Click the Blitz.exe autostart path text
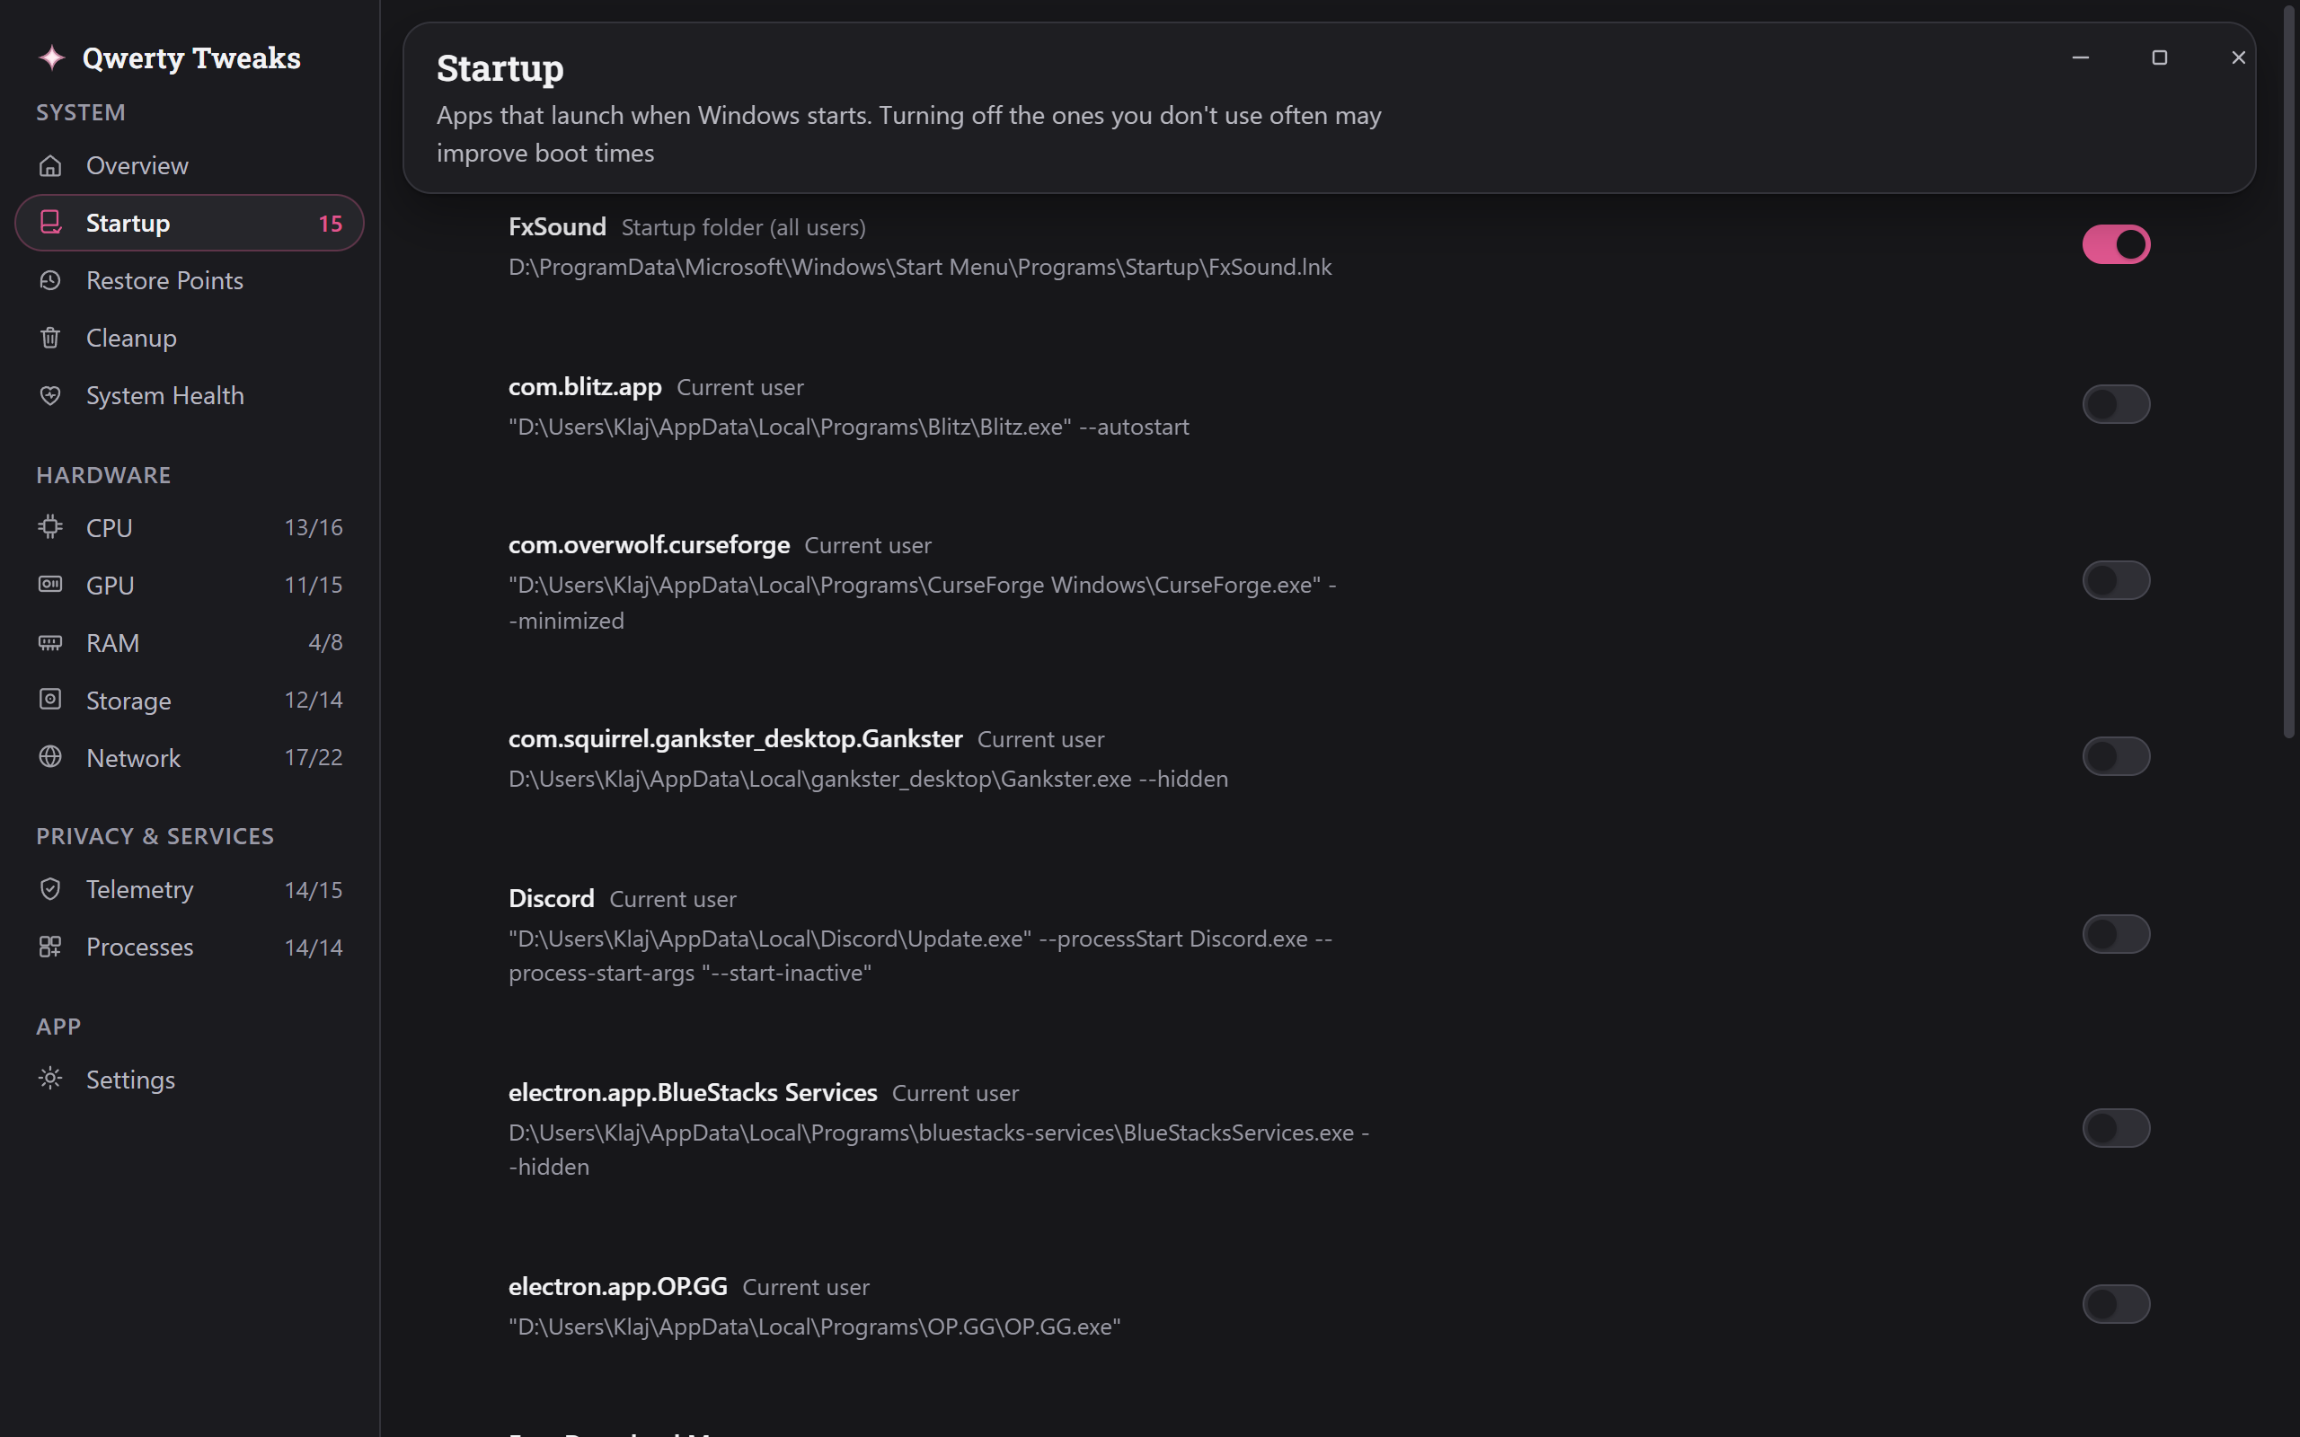 tap(849, 427)
